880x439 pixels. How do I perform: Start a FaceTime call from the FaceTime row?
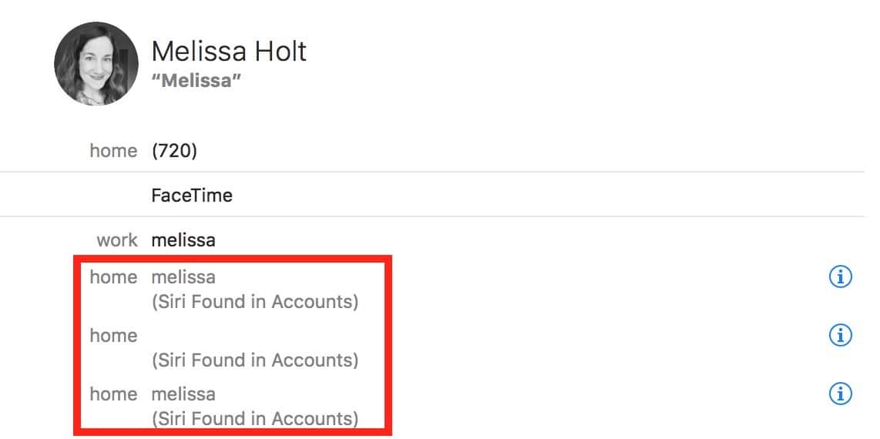click(192, 195)
